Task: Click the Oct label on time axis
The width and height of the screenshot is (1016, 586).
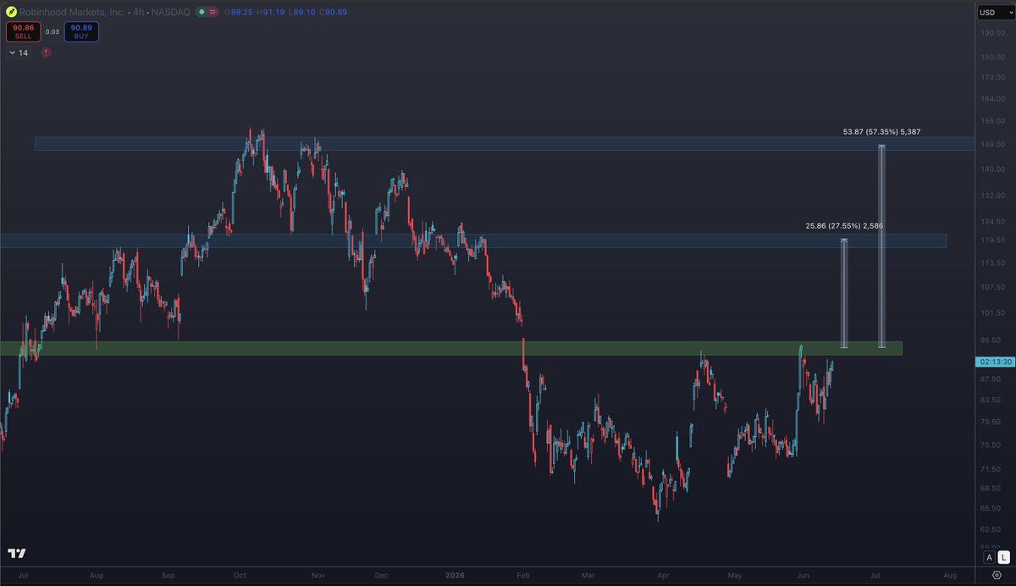Action: point(240,574)
